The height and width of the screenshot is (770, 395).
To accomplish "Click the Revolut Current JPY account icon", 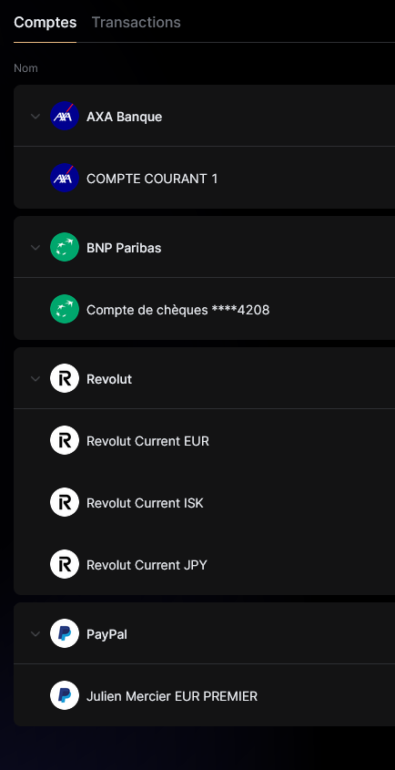I will click(65, 564).
